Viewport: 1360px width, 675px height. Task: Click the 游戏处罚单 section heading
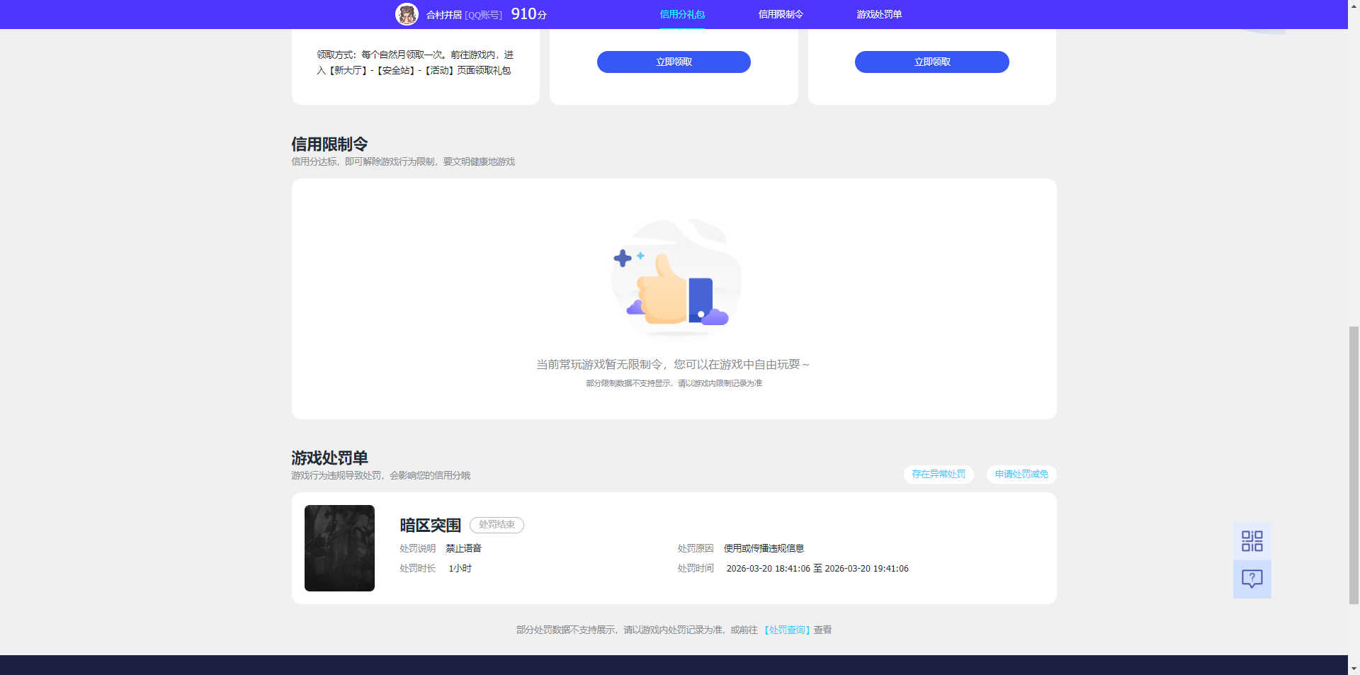pyautogui.click(x=329, y=458)
